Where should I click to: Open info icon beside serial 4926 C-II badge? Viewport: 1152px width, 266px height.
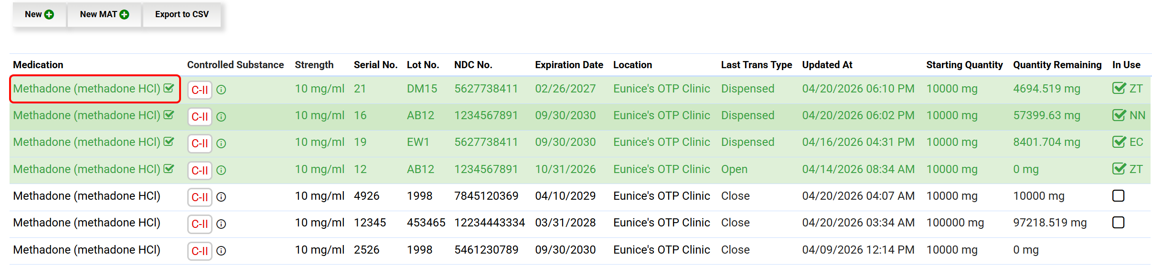(x=221, y=197)
